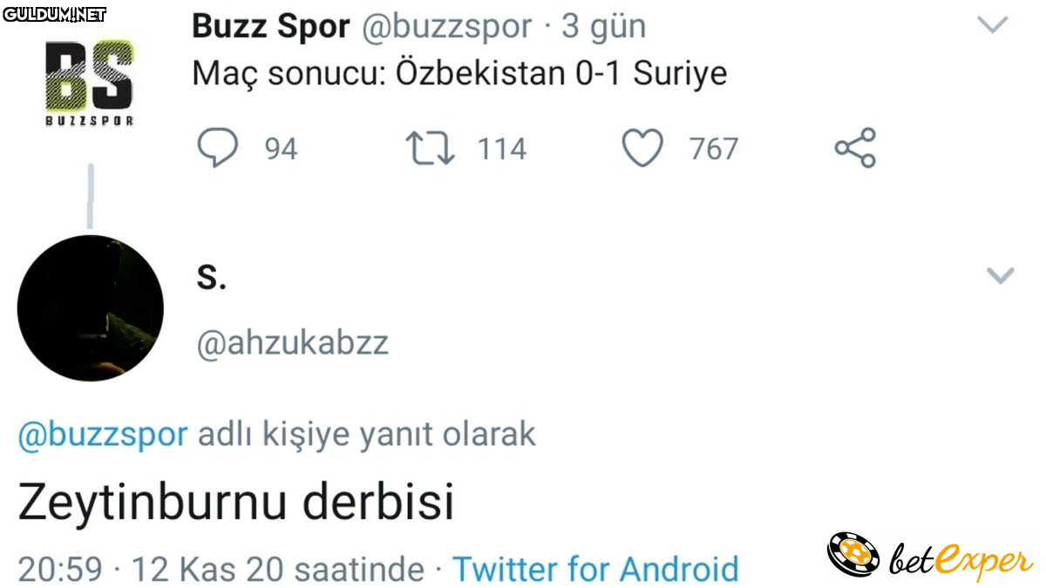Click the reply speech bubble icon
The width and height of the screenshot is (1046, 588).
coord(217,148)
